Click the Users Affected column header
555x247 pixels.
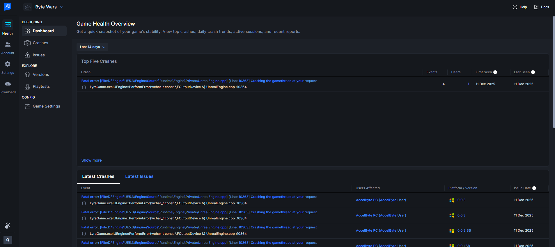368,188
